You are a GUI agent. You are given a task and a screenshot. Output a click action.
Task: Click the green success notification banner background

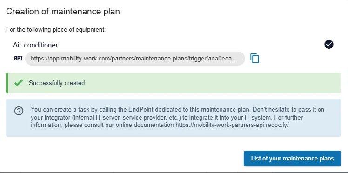tap(174, 83)
